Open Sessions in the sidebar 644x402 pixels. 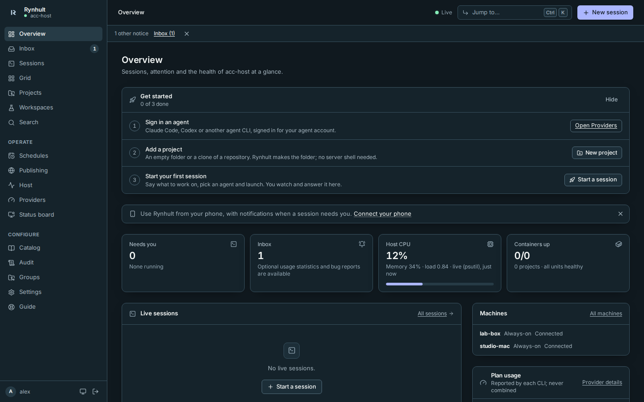(x=53, y=63)
